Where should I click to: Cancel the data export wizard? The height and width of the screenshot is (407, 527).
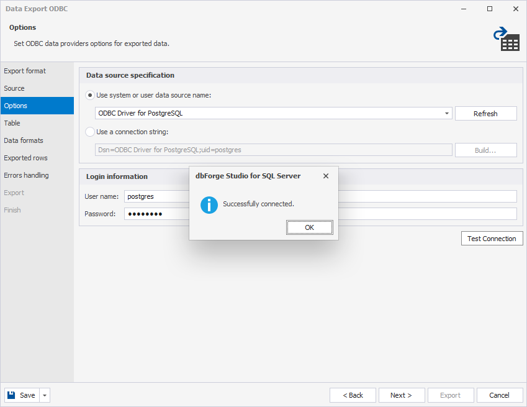click(x=499, y=395)
